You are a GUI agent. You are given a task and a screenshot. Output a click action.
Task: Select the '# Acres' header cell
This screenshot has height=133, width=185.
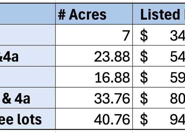[x=94, y=14]
